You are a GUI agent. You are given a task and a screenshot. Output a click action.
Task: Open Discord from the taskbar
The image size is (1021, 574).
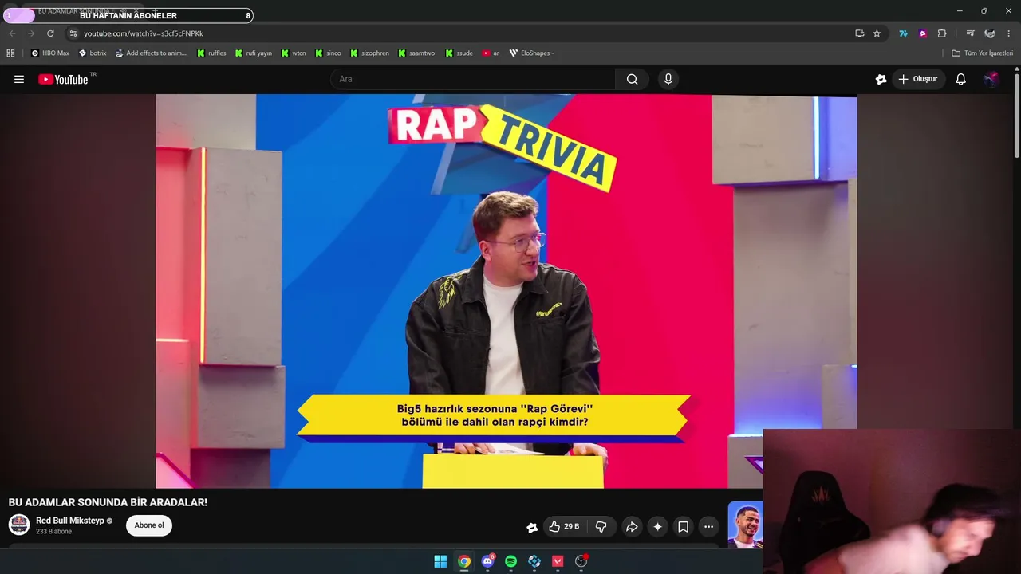pos(487,561)
